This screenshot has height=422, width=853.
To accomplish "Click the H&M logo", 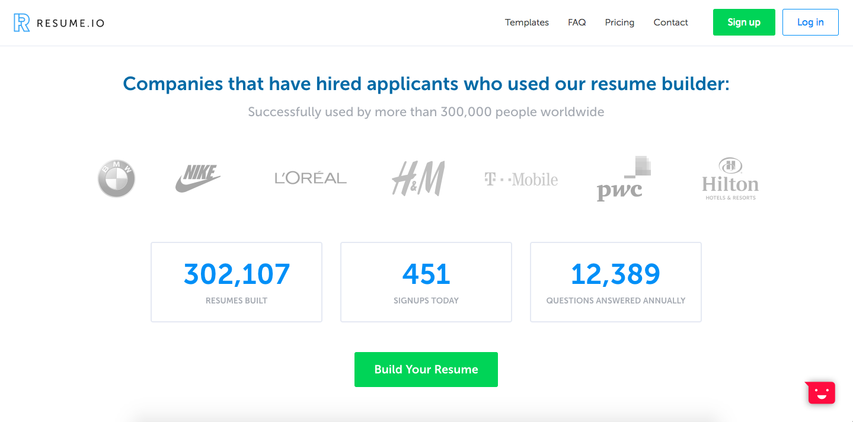I will coord(418,178).
